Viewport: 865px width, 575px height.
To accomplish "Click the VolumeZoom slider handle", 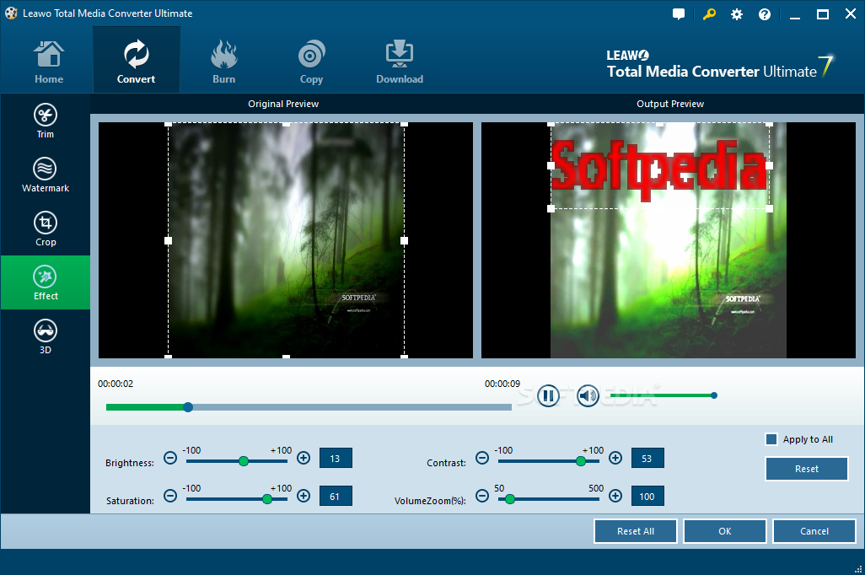I will coord(510,499).
